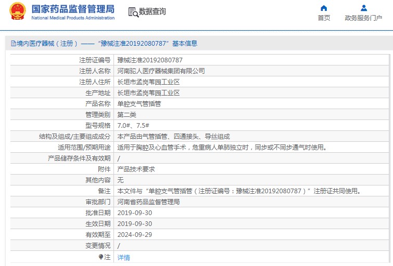Click 产品名称 row label
Viewport: 393px width, 266px height.
coord(98,104)
